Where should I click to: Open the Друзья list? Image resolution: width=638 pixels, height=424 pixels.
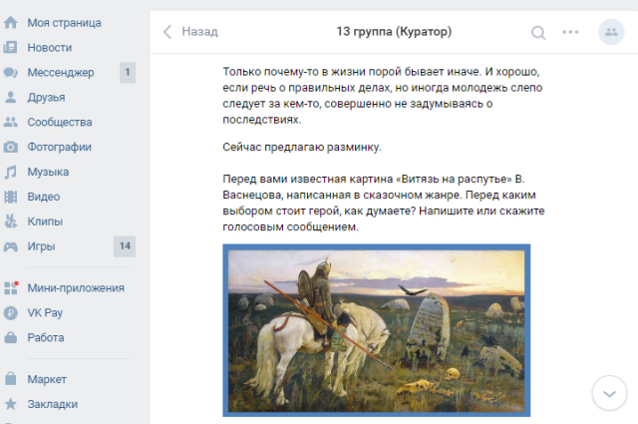click(x=47, y=98)
